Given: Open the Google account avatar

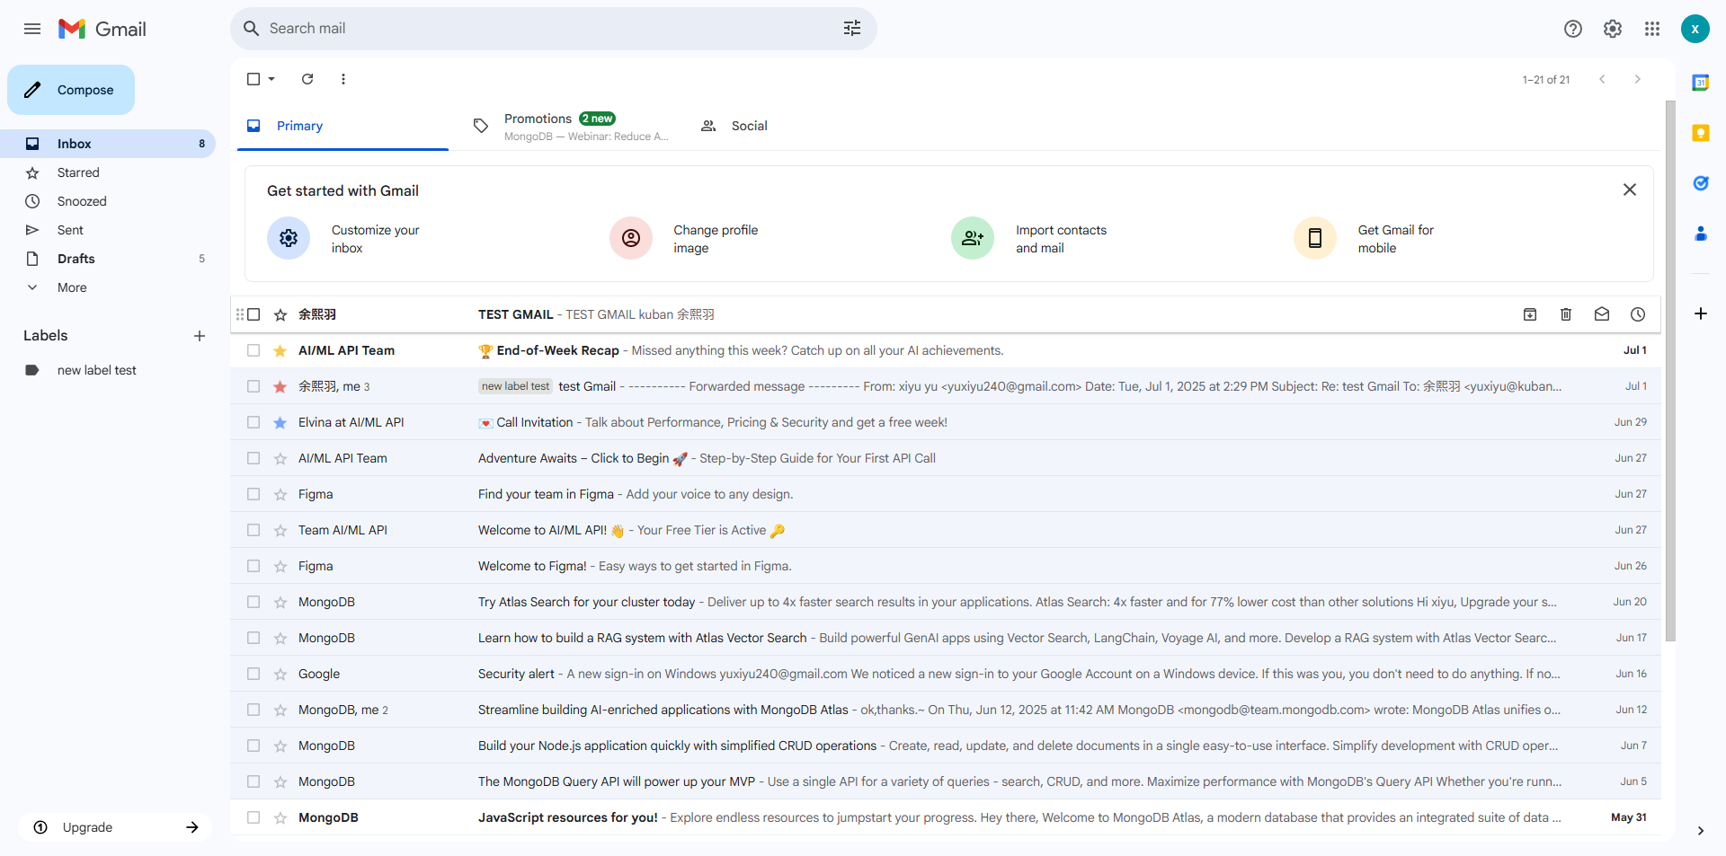Looking at the screenshot, I should pyautogui.click(x=1695, y=29).
